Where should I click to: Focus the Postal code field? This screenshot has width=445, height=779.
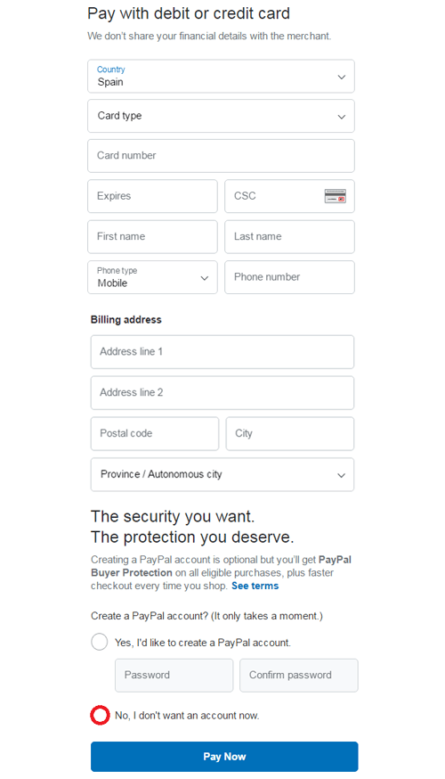click(x=155, y=434)
